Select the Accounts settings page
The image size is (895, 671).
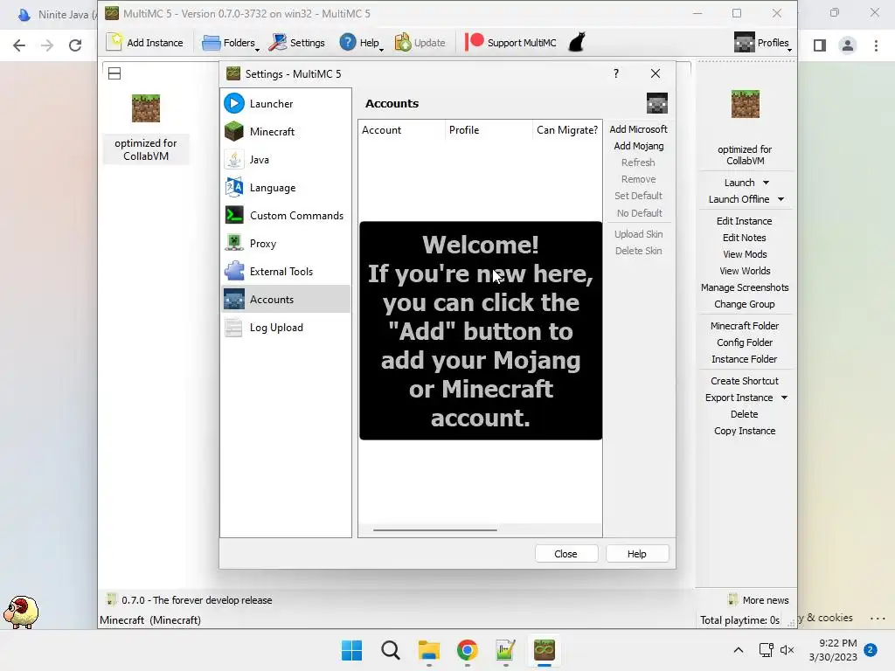pyautogui.click(x=286, y=300)
